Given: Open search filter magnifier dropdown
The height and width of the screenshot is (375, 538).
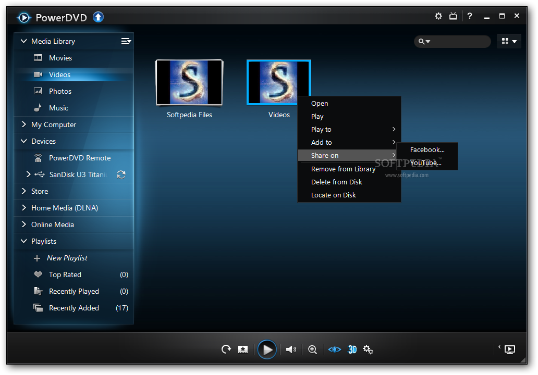Looking at the screenshot, I should tap(424, 42).
